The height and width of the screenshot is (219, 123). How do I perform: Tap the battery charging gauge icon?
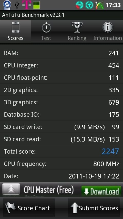pos(99,5)
